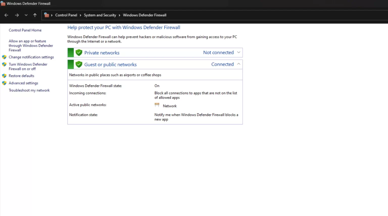Open chevron after System and Security breadcrumb

[x=119, y=15]
